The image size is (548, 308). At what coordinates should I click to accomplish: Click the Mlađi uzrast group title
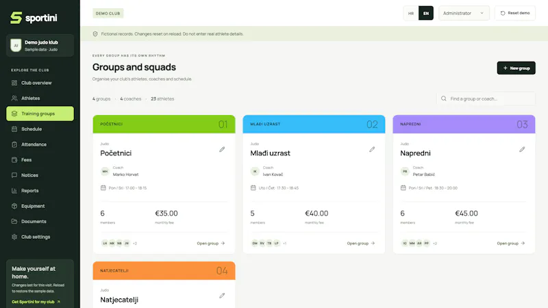point(270,153)
